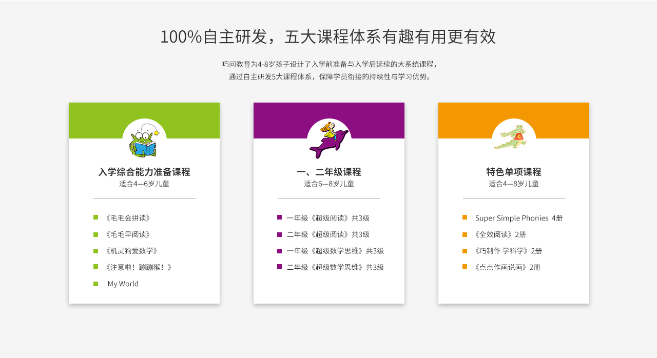Click orange bullet beside Super Simple Phonies

[465, 217]
